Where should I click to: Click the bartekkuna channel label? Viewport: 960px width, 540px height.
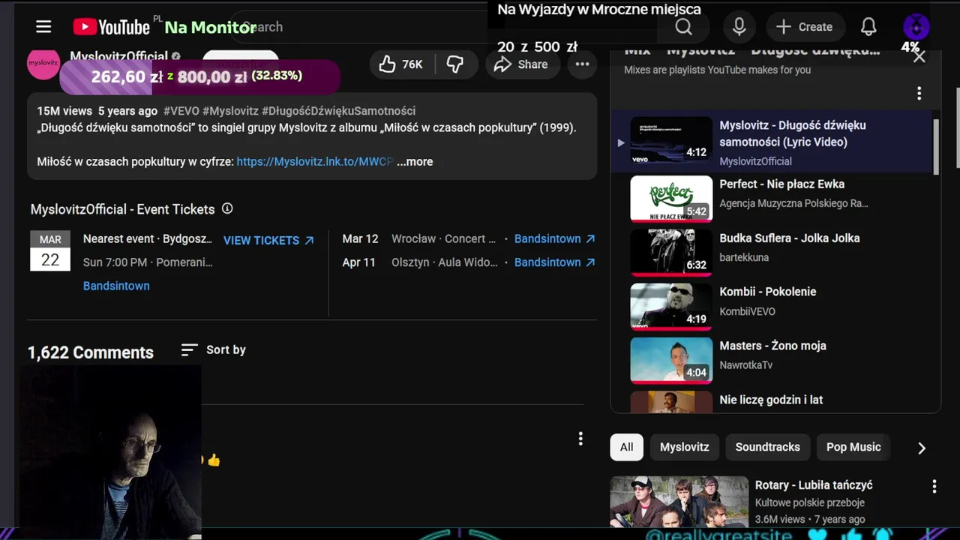pos(744,257)
